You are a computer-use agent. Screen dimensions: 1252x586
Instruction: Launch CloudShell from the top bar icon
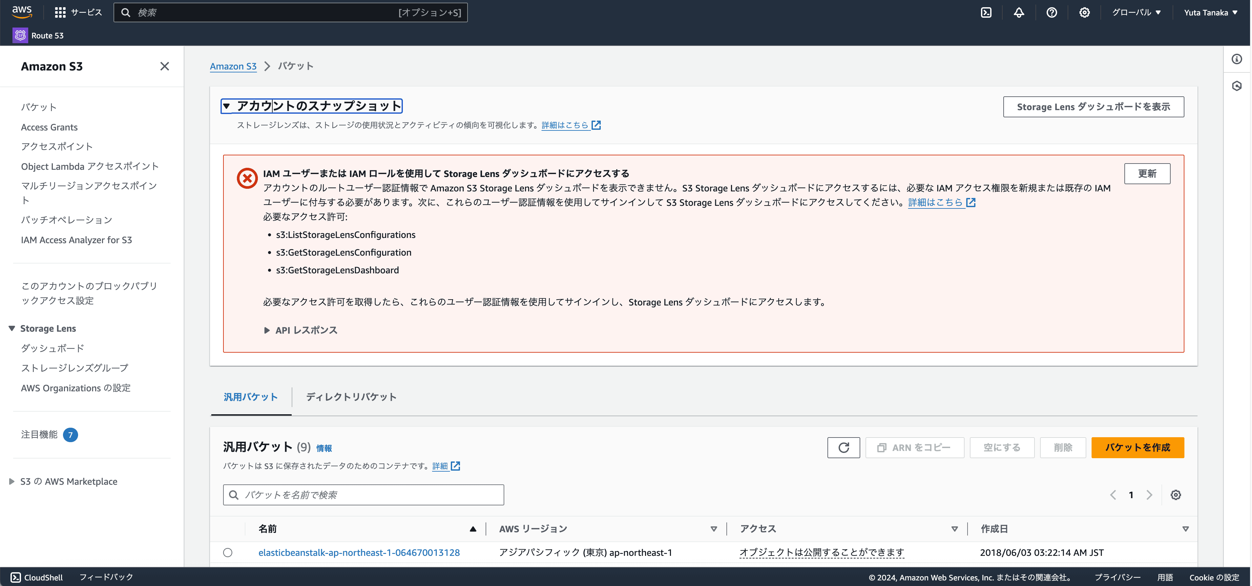pos(986,13)
